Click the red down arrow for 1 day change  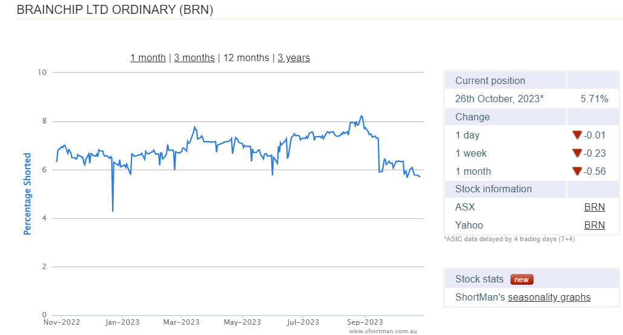[x=576, y=135]
